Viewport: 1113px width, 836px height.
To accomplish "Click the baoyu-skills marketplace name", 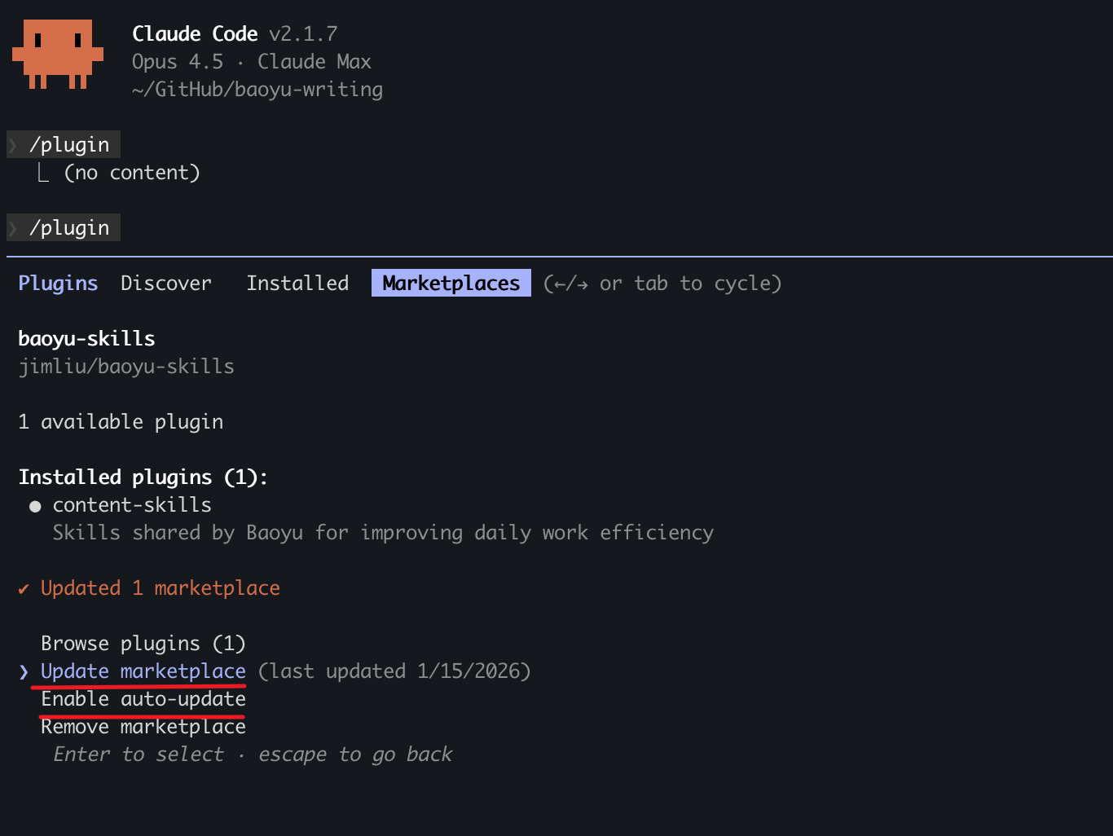I will 86,337.
